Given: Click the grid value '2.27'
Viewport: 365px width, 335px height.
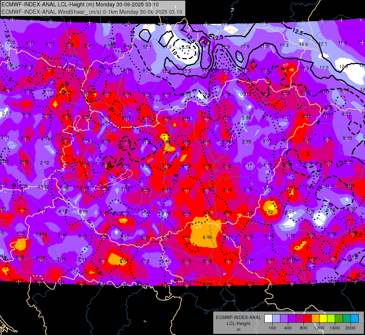Looking at the screenshot, I should (6, 114).
